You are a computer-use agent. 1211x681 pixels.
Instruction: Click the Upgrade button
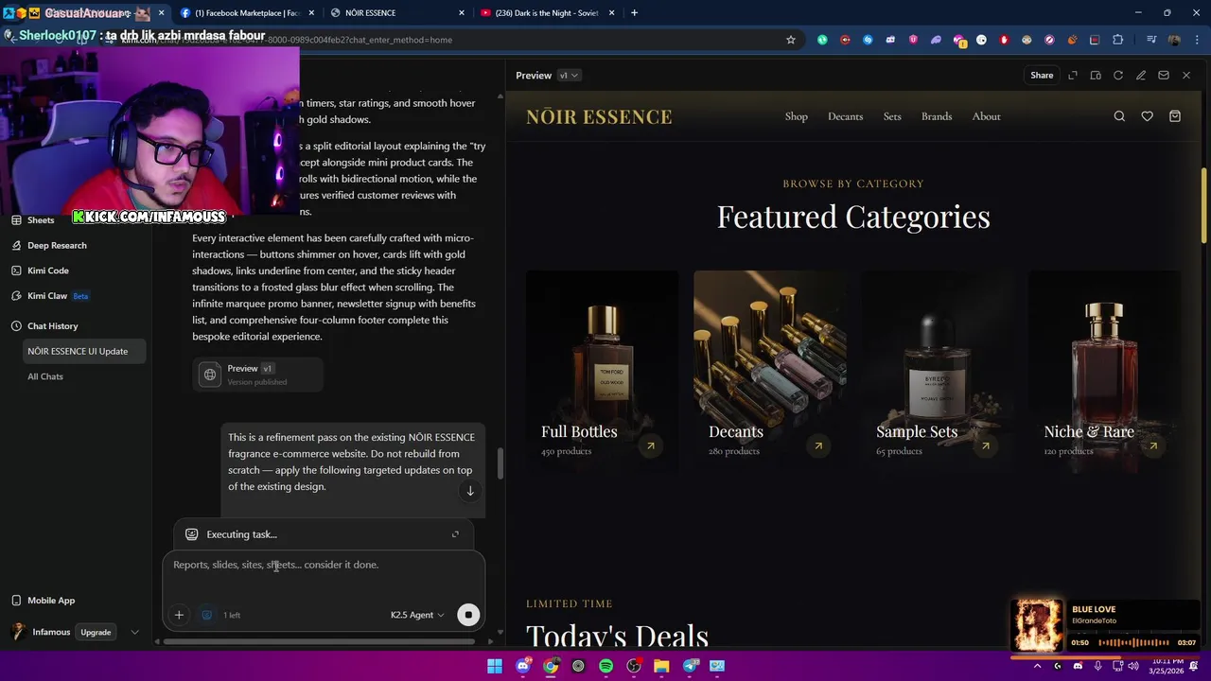tap(96, 632)
